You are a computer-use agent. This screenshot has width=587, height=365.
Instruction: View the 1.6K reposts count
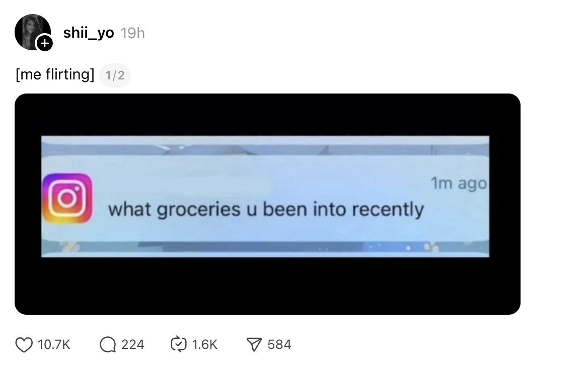pos(204,344)
